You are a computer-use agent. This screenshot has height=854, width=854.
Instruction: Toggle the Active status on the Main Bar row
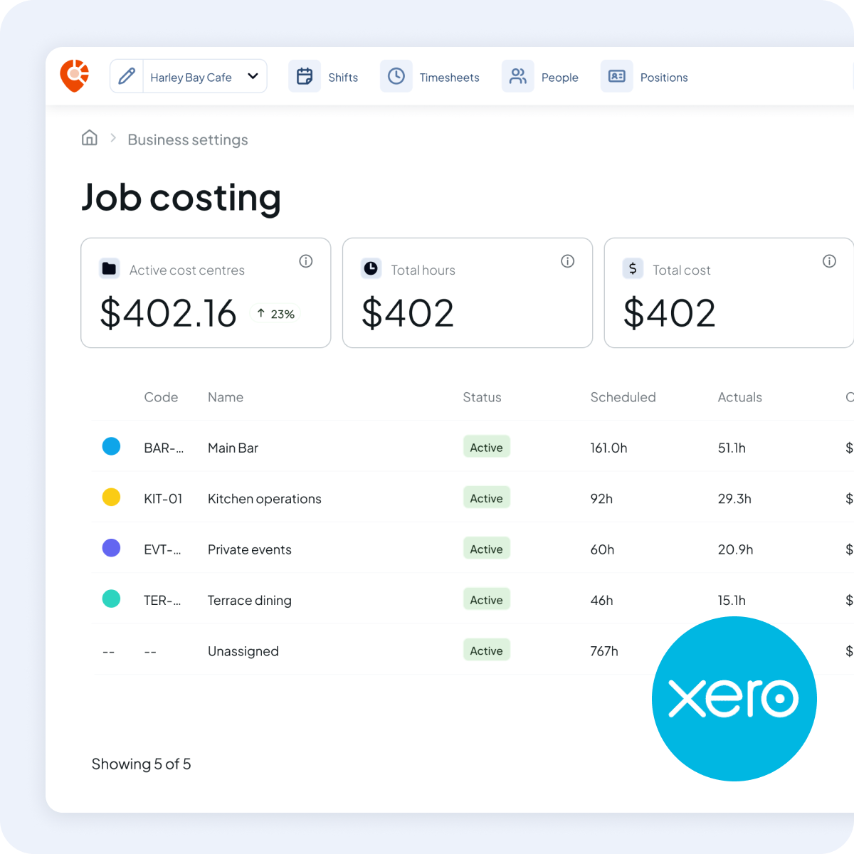pos(486,447)
